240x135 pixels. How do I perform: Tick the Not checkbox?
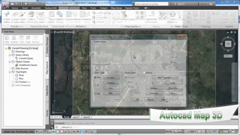click(95, 93)
